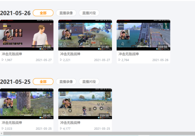Click the title of the 2,221-view video
The height and width of the screenshot is (136, 195).
(70, 54)
